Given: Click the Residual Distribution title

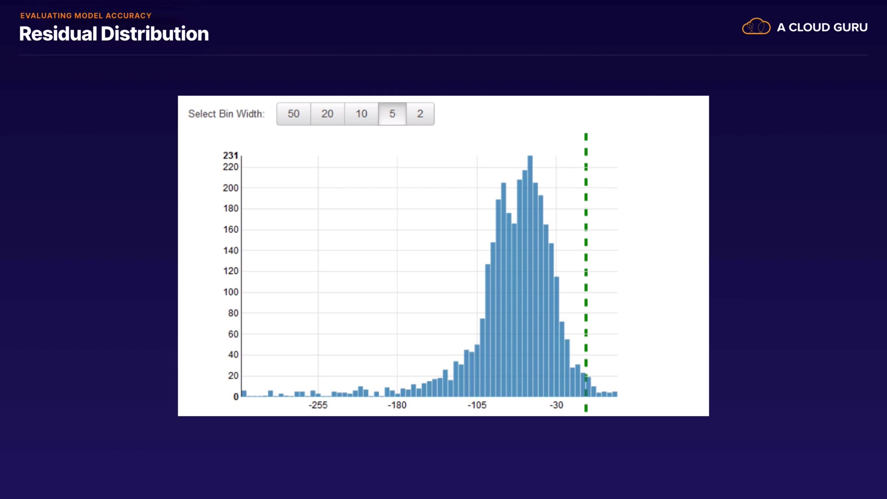Looking at the screenshot, I should pyautogui.click(x=114, y=34).
